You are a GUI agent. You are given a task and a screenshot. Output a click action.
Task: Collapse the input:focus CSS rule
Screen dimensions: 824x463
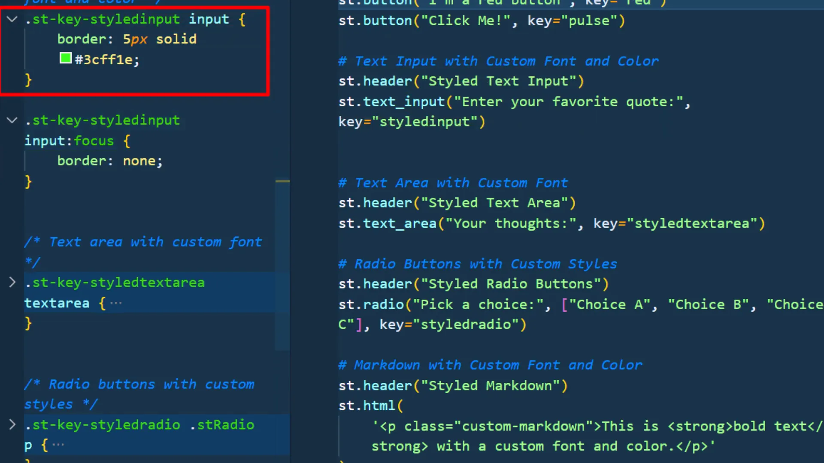pos(12,120)
